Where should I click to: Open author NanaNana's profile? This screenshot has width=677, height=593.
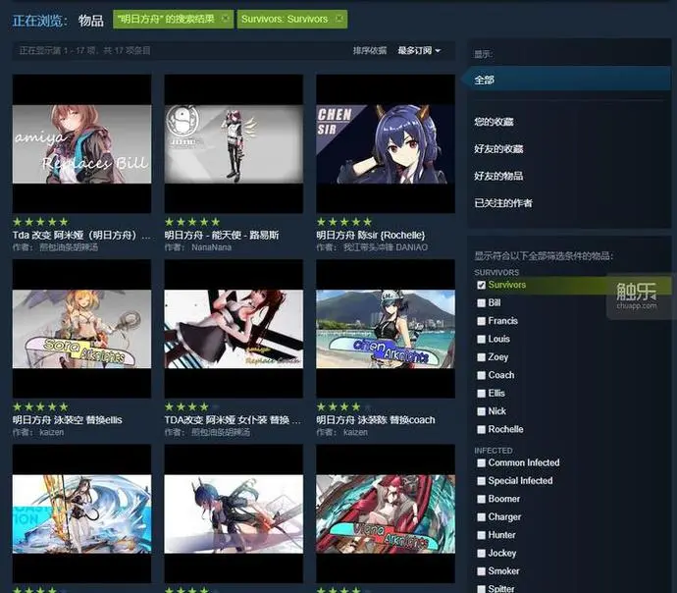click(212, 247)
